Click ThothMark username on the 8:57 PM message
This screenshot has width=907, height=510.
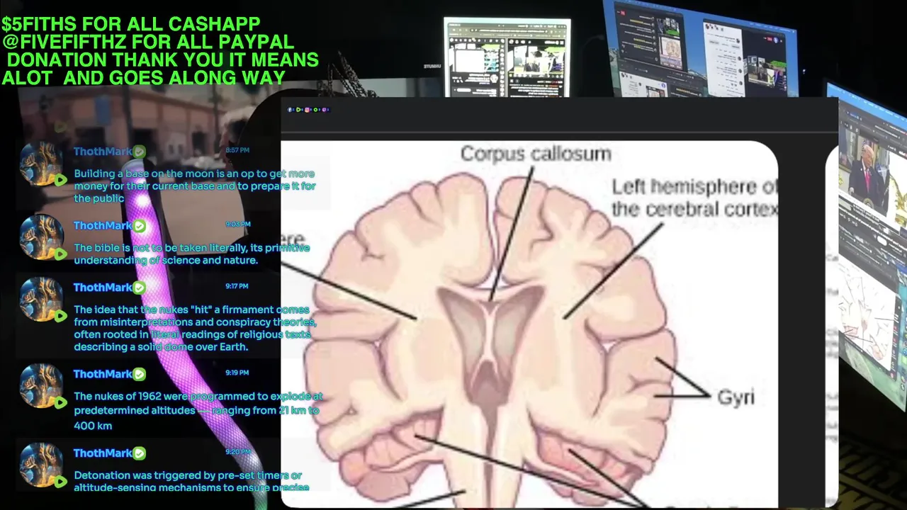coord(103,152)
